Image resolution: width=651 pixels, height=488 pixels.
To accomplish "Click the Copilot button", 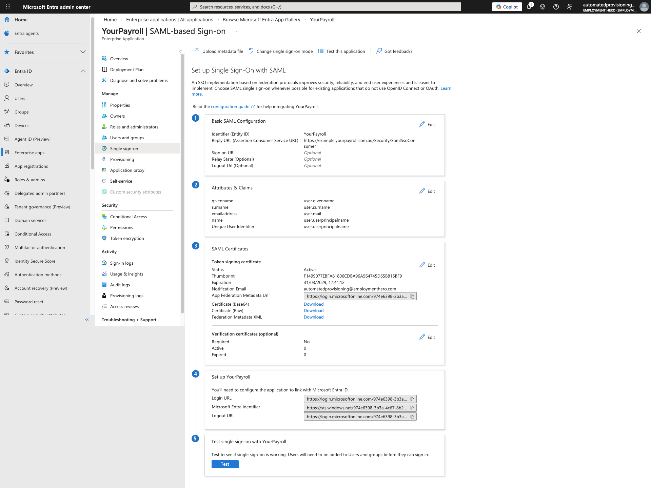I will (x=507, y=7).
